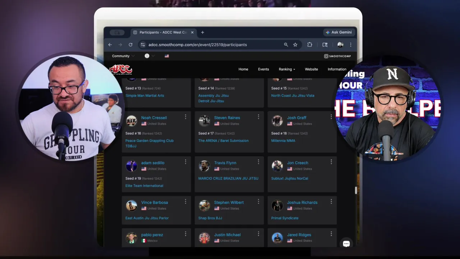Open site info icon in address bar
Viewport: 460px width, 259px height.
[x=143, y=45]
